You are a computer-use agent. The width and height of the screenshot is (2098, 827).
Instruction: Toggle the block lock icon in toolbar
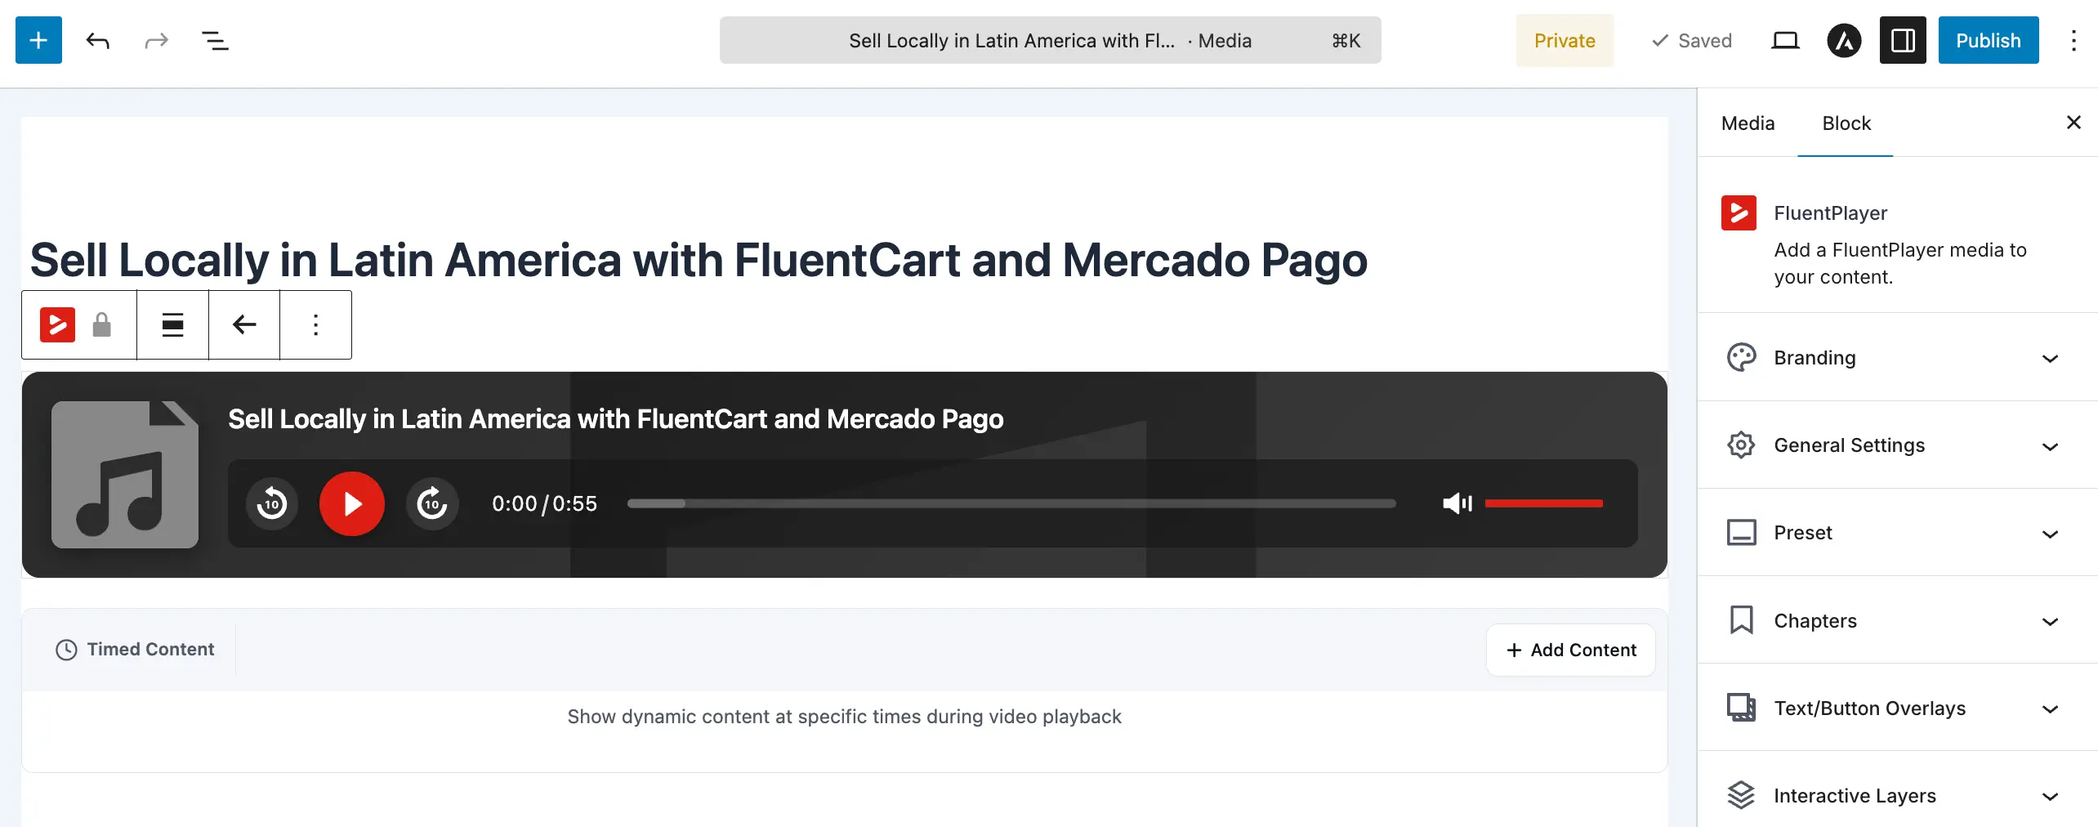coord(102,324)
